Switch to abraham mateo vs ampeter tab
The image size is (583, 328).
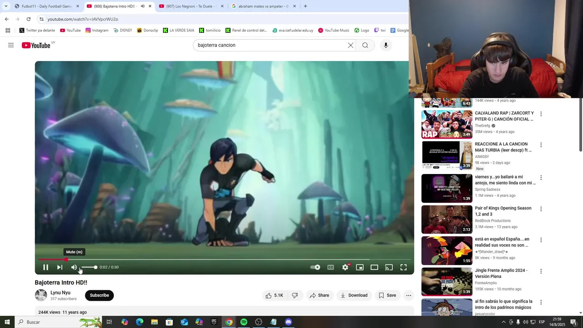[263, 6]
